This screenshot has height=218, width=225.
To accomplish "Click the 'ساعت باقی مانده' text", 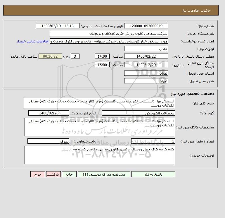I will click(x=24, y=56).
